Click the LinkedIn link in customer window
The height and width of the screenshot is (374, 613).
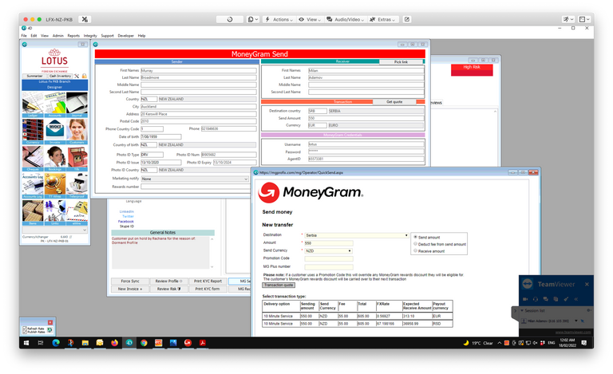127,211
